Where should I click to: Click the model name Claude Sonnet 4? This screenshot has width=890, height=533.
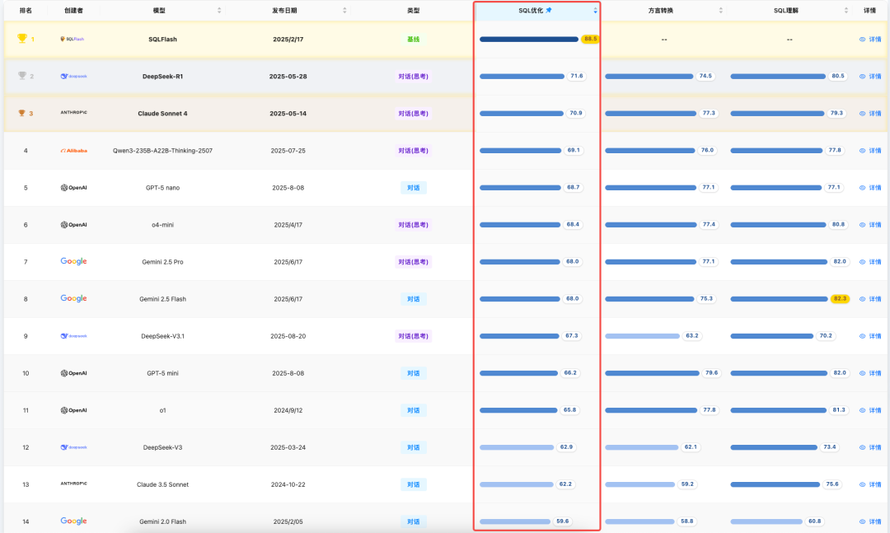(162, 114)
